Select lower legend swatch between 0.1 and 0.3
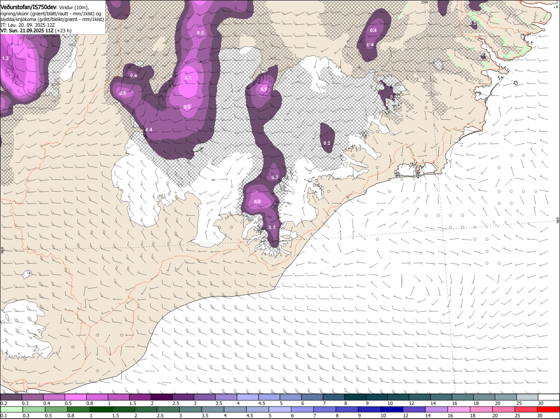The width and height of the screenshot is (560, 419). (x=12, y=409)
